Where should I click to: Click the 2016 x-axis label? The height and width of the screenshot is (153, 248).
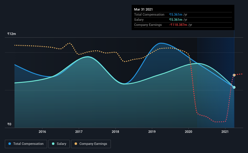(42, 132)
